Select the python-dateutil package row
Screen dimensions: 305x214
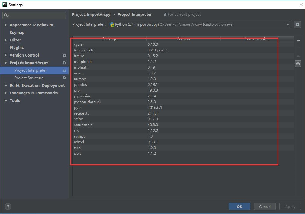click(183, 102)
